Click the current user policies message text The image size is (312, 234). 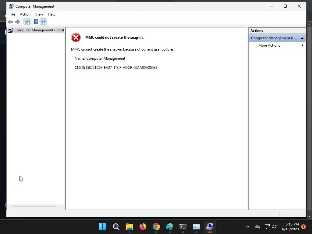pos(123,49)
